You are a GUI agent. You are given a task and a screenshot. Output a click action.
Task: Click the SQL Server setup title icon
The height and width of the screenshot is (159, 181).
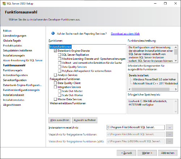(x=4, y=4)
